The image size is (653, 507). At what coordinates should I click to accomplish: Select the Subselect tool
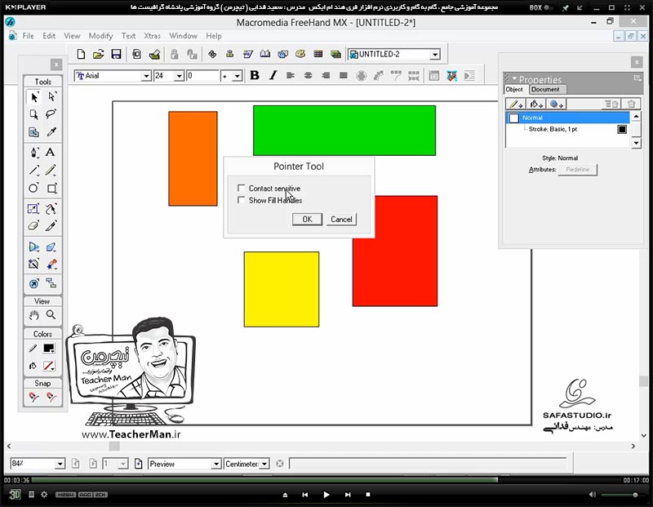click(x=51, y=97)
